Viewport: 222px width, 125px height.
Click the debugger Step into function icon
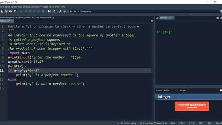pos(30,11)
